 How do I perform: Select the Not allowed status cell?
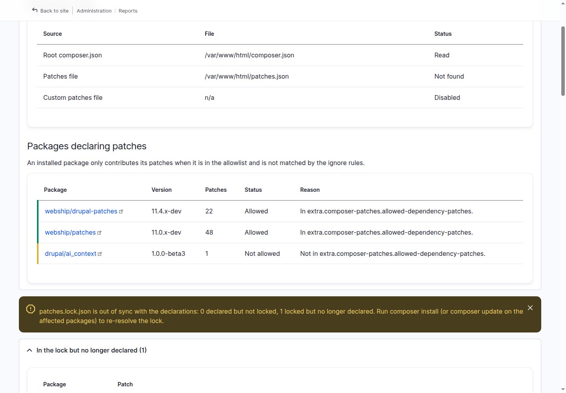click(262, 253)
